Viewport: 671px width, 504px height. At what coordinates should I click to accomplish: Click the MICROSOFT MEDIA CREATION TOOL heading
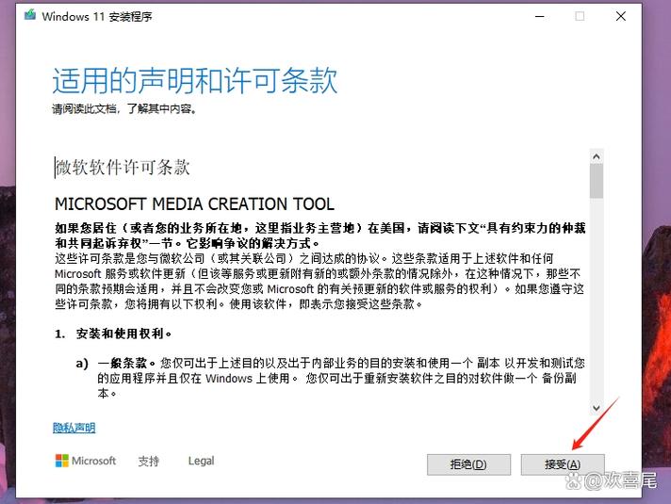click(195, 204)
